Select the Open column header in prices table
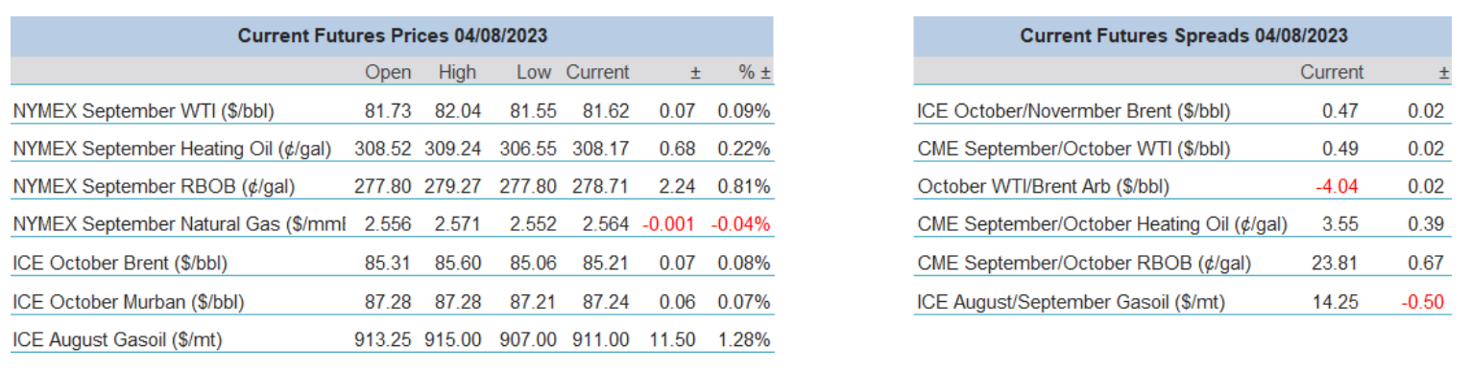1471x372 pixels. click(388, 72)
